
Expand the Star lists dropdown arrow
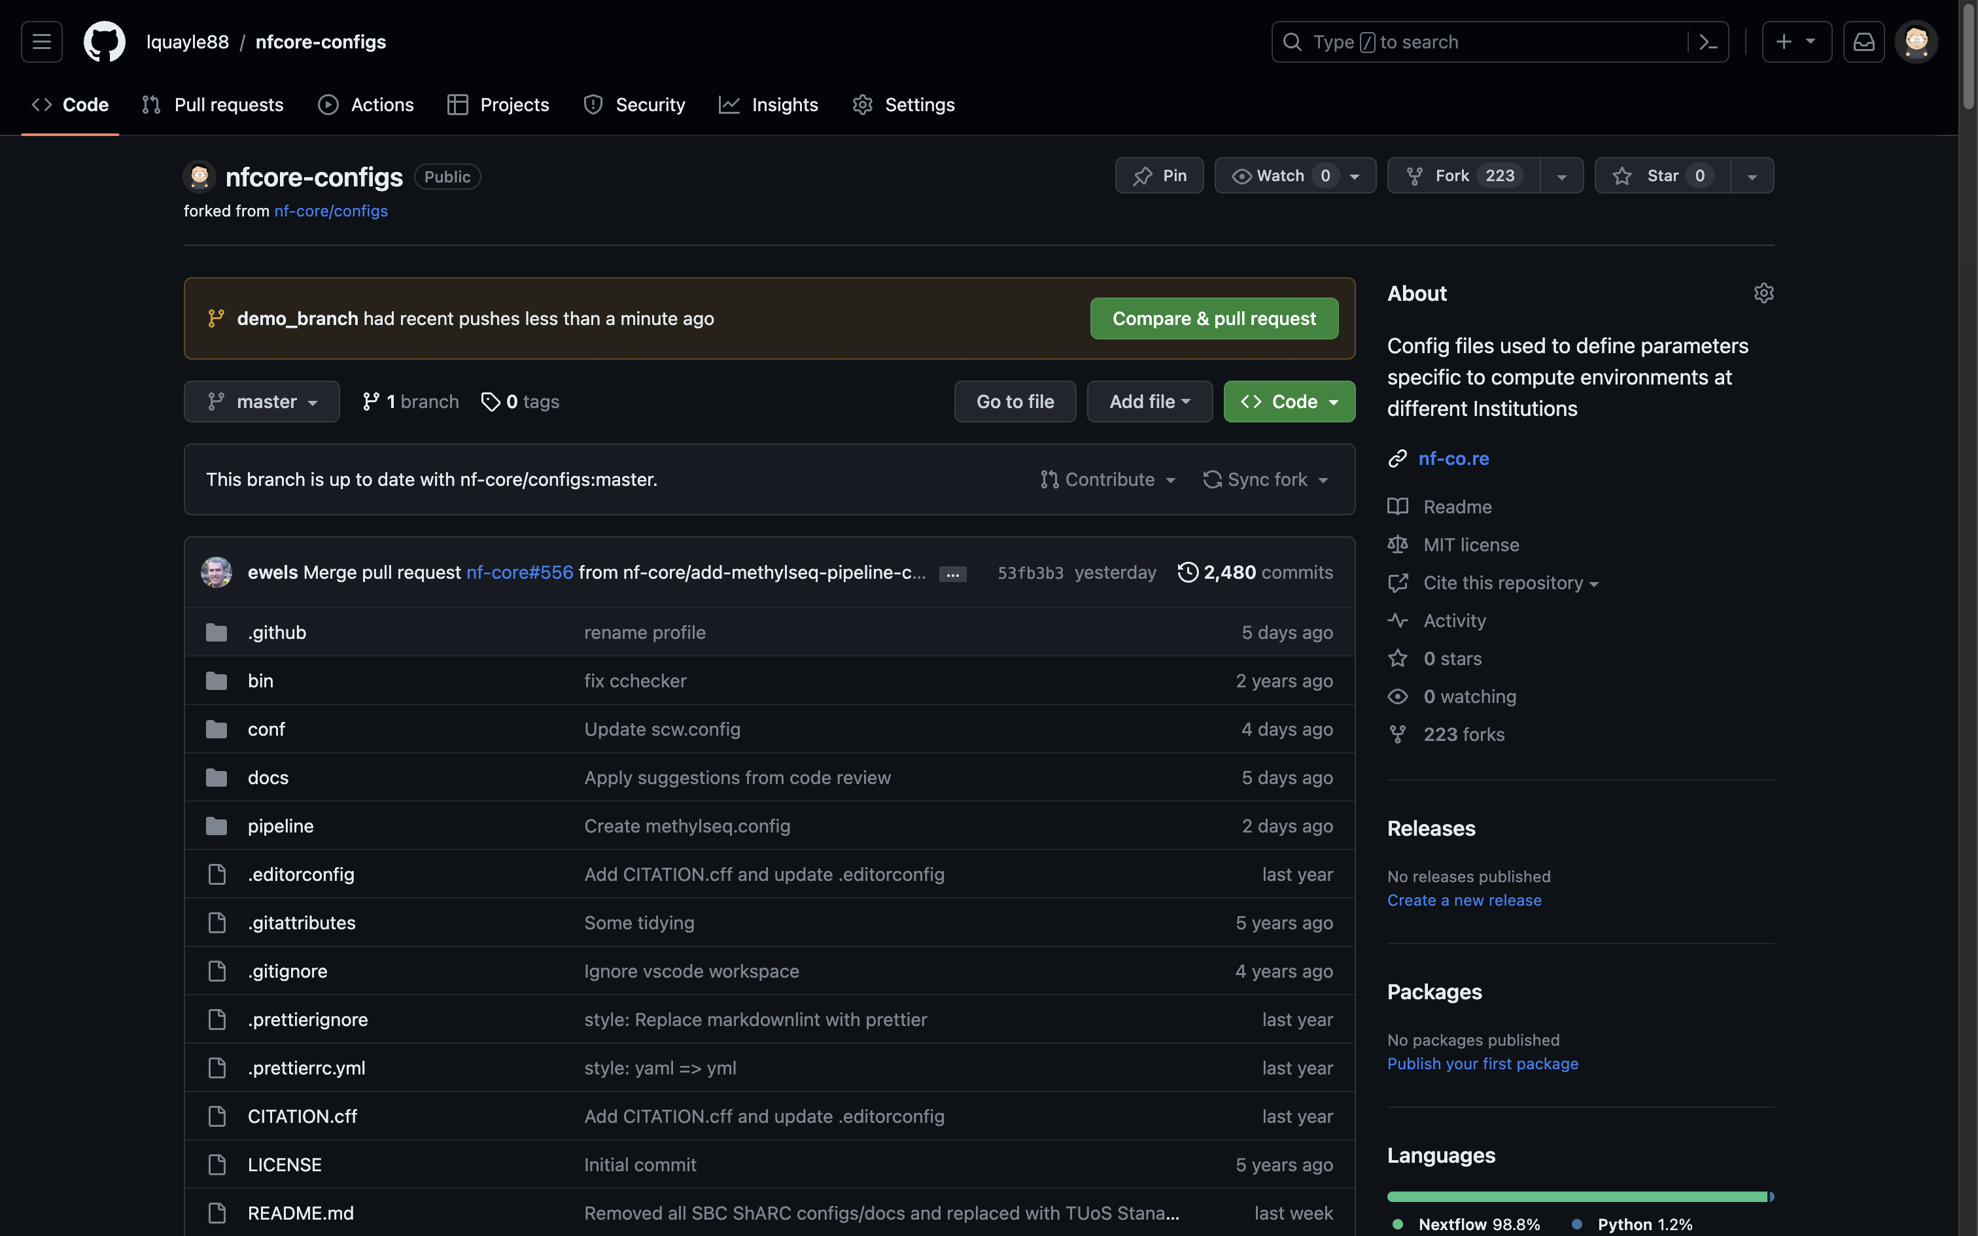[1752, 176]
